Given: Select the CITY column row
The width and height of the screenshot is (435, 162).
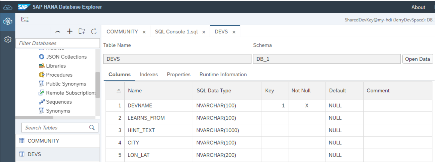Looking at the screenshot, I should 269,142.
